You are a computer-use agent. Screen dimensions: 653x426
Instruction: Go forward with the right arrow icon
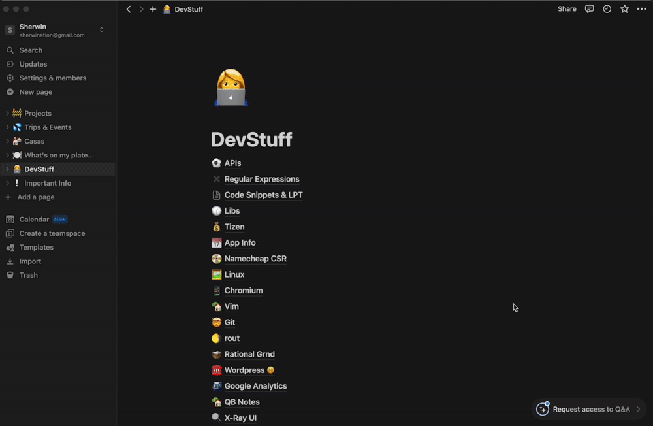(x=141, y=9)
